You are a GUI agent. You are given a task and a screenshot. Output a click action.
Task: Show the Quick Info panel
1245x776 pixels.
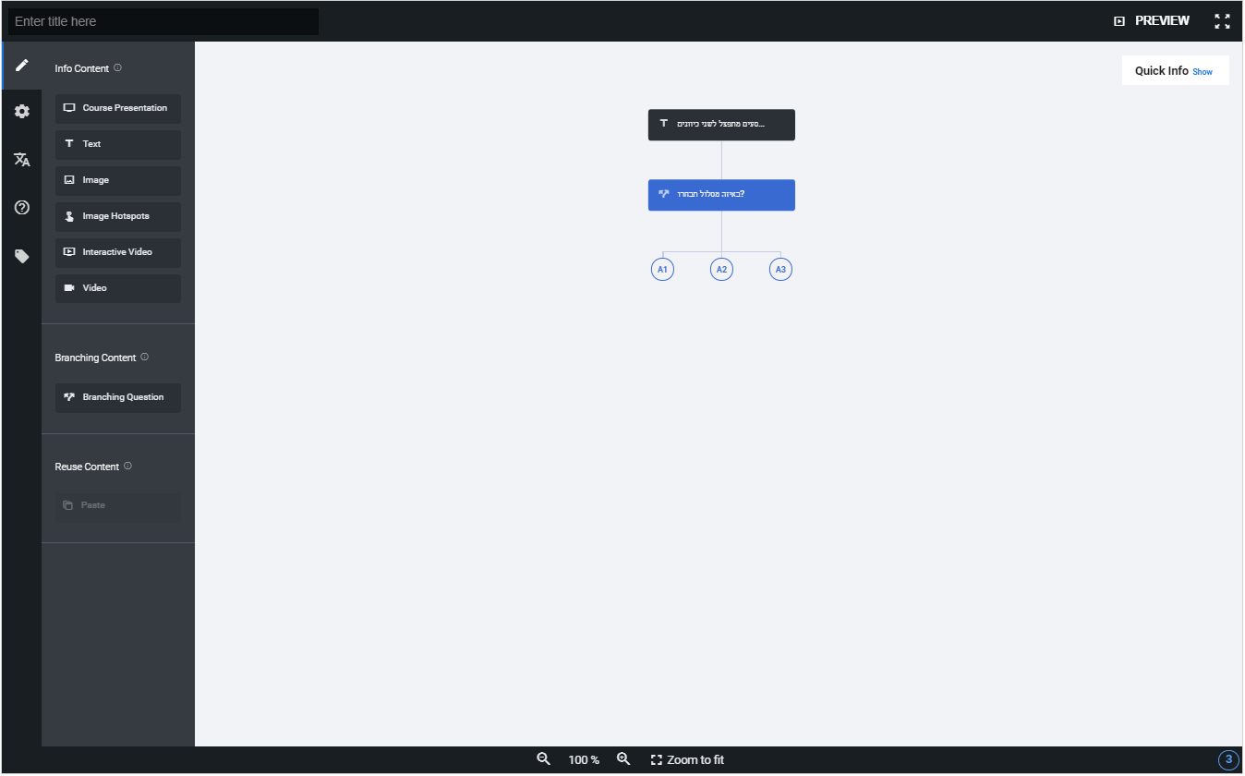coord(1202,72)
